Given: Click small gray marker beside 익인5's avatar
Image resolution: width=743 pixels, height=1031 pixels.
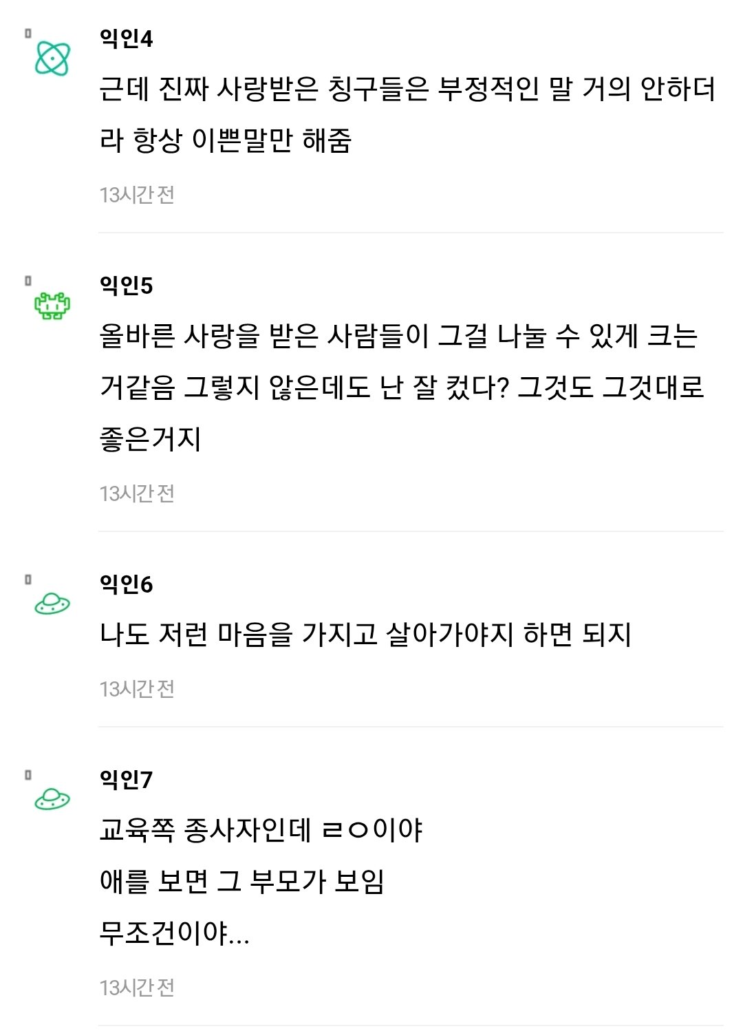Looking at the screenshot, I should click(28, 281).
